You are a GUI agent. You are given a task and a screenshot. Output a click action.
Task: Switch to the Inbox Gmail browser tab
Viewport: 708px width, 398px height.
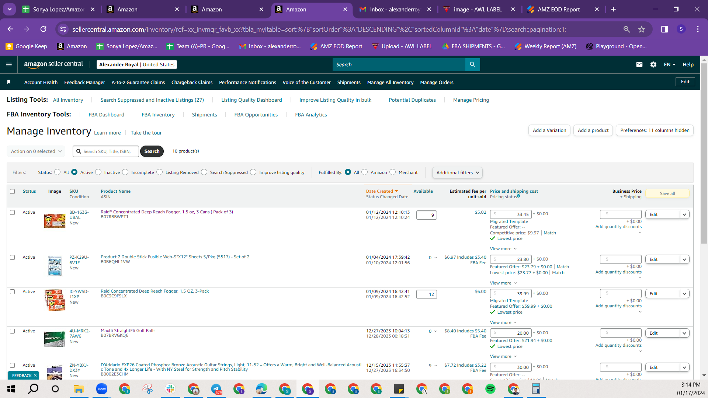(395, 9)
